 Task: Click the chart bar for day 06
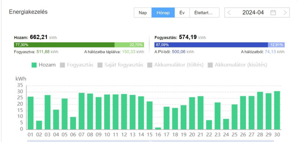[73, 123]
